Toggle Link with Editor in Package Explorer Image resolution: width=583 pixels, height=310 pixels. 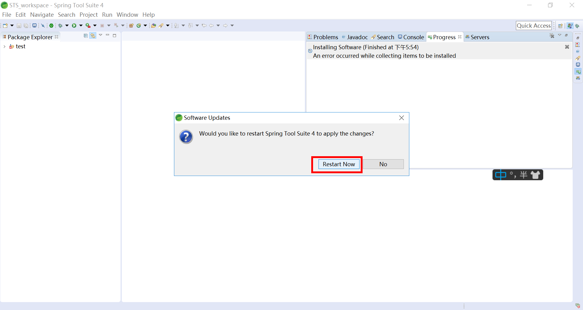93,36
